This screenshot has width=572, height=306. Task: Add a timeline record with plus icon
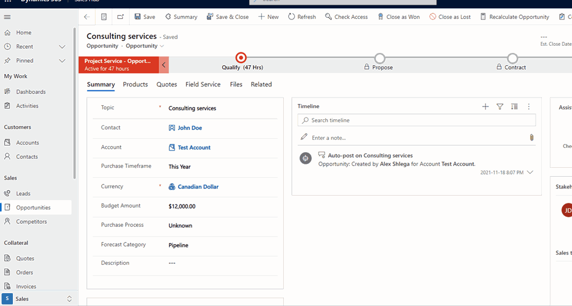click(485, 106)
